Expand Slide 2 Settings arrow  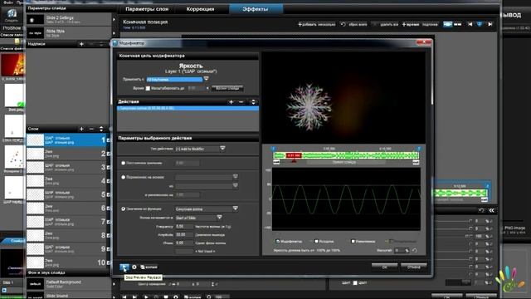(114, 20)
